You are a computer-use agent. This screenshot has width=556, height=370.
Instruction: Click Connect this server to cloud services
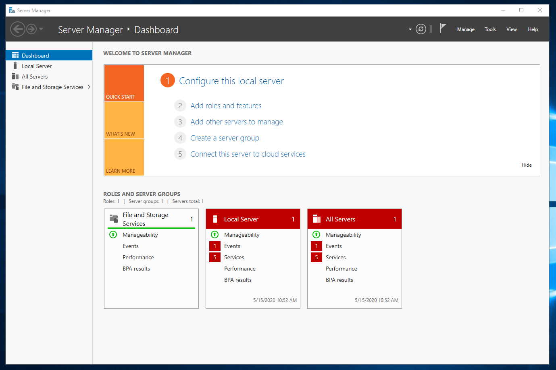(x=248, y=154)
